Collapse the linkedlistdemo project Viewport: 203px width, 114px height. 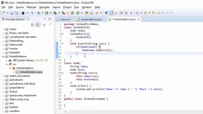tap(3, 56)
